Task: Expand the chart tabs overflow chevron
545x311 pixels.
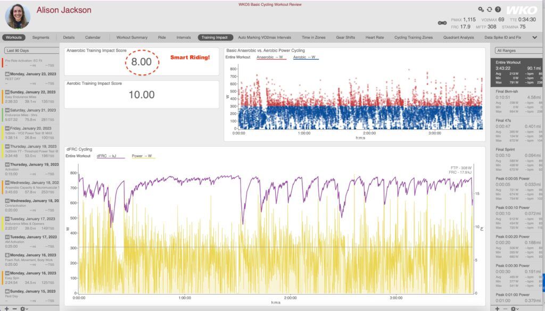Action: (534, 38)
